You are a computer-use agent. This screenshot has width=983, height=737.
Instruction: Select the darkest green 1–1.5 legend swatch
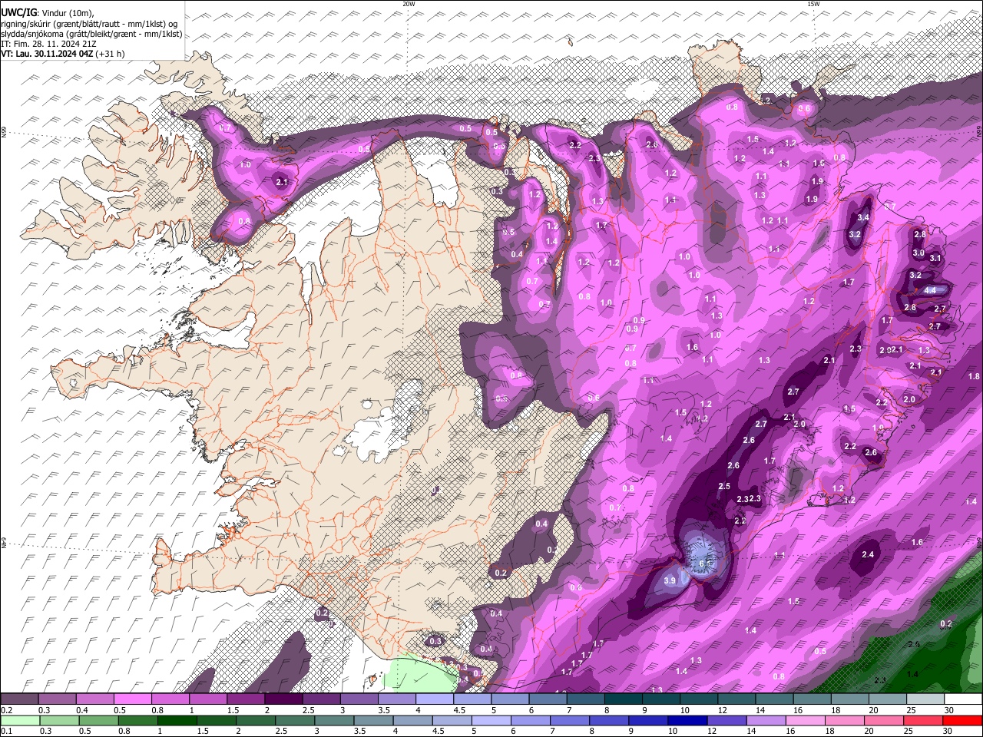[x=177, y=720]
